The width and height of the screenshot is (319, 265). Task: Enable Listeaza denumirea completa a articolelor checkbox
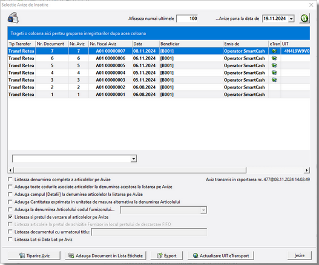10,179
